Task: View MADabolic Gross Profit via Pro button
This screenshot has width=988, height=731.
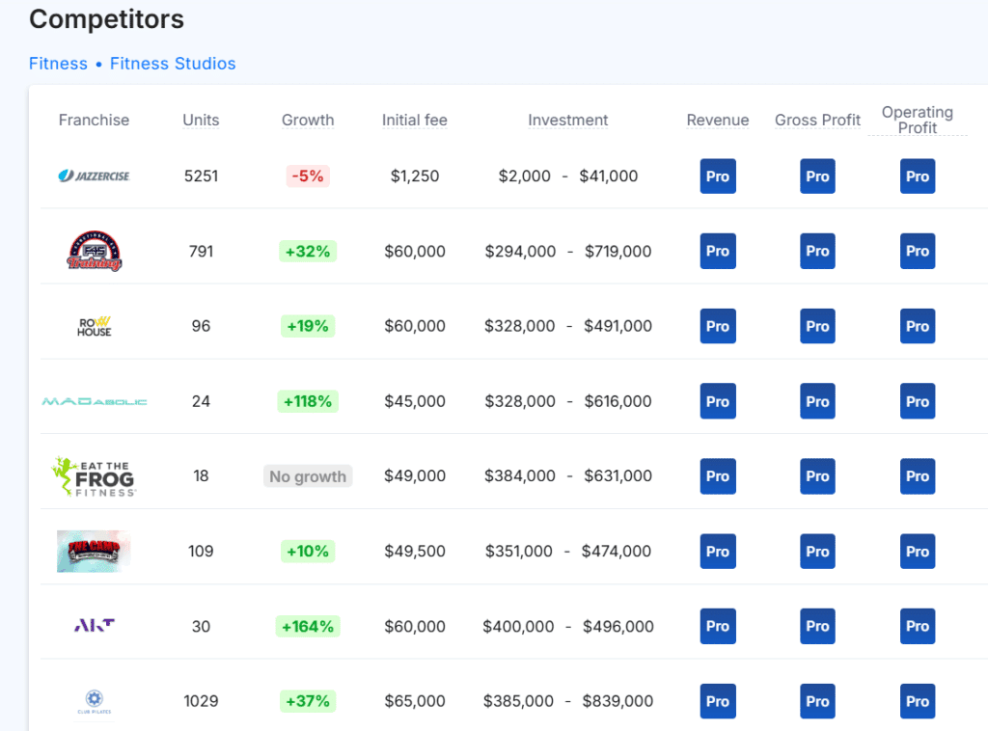Action: coord(817,401)
